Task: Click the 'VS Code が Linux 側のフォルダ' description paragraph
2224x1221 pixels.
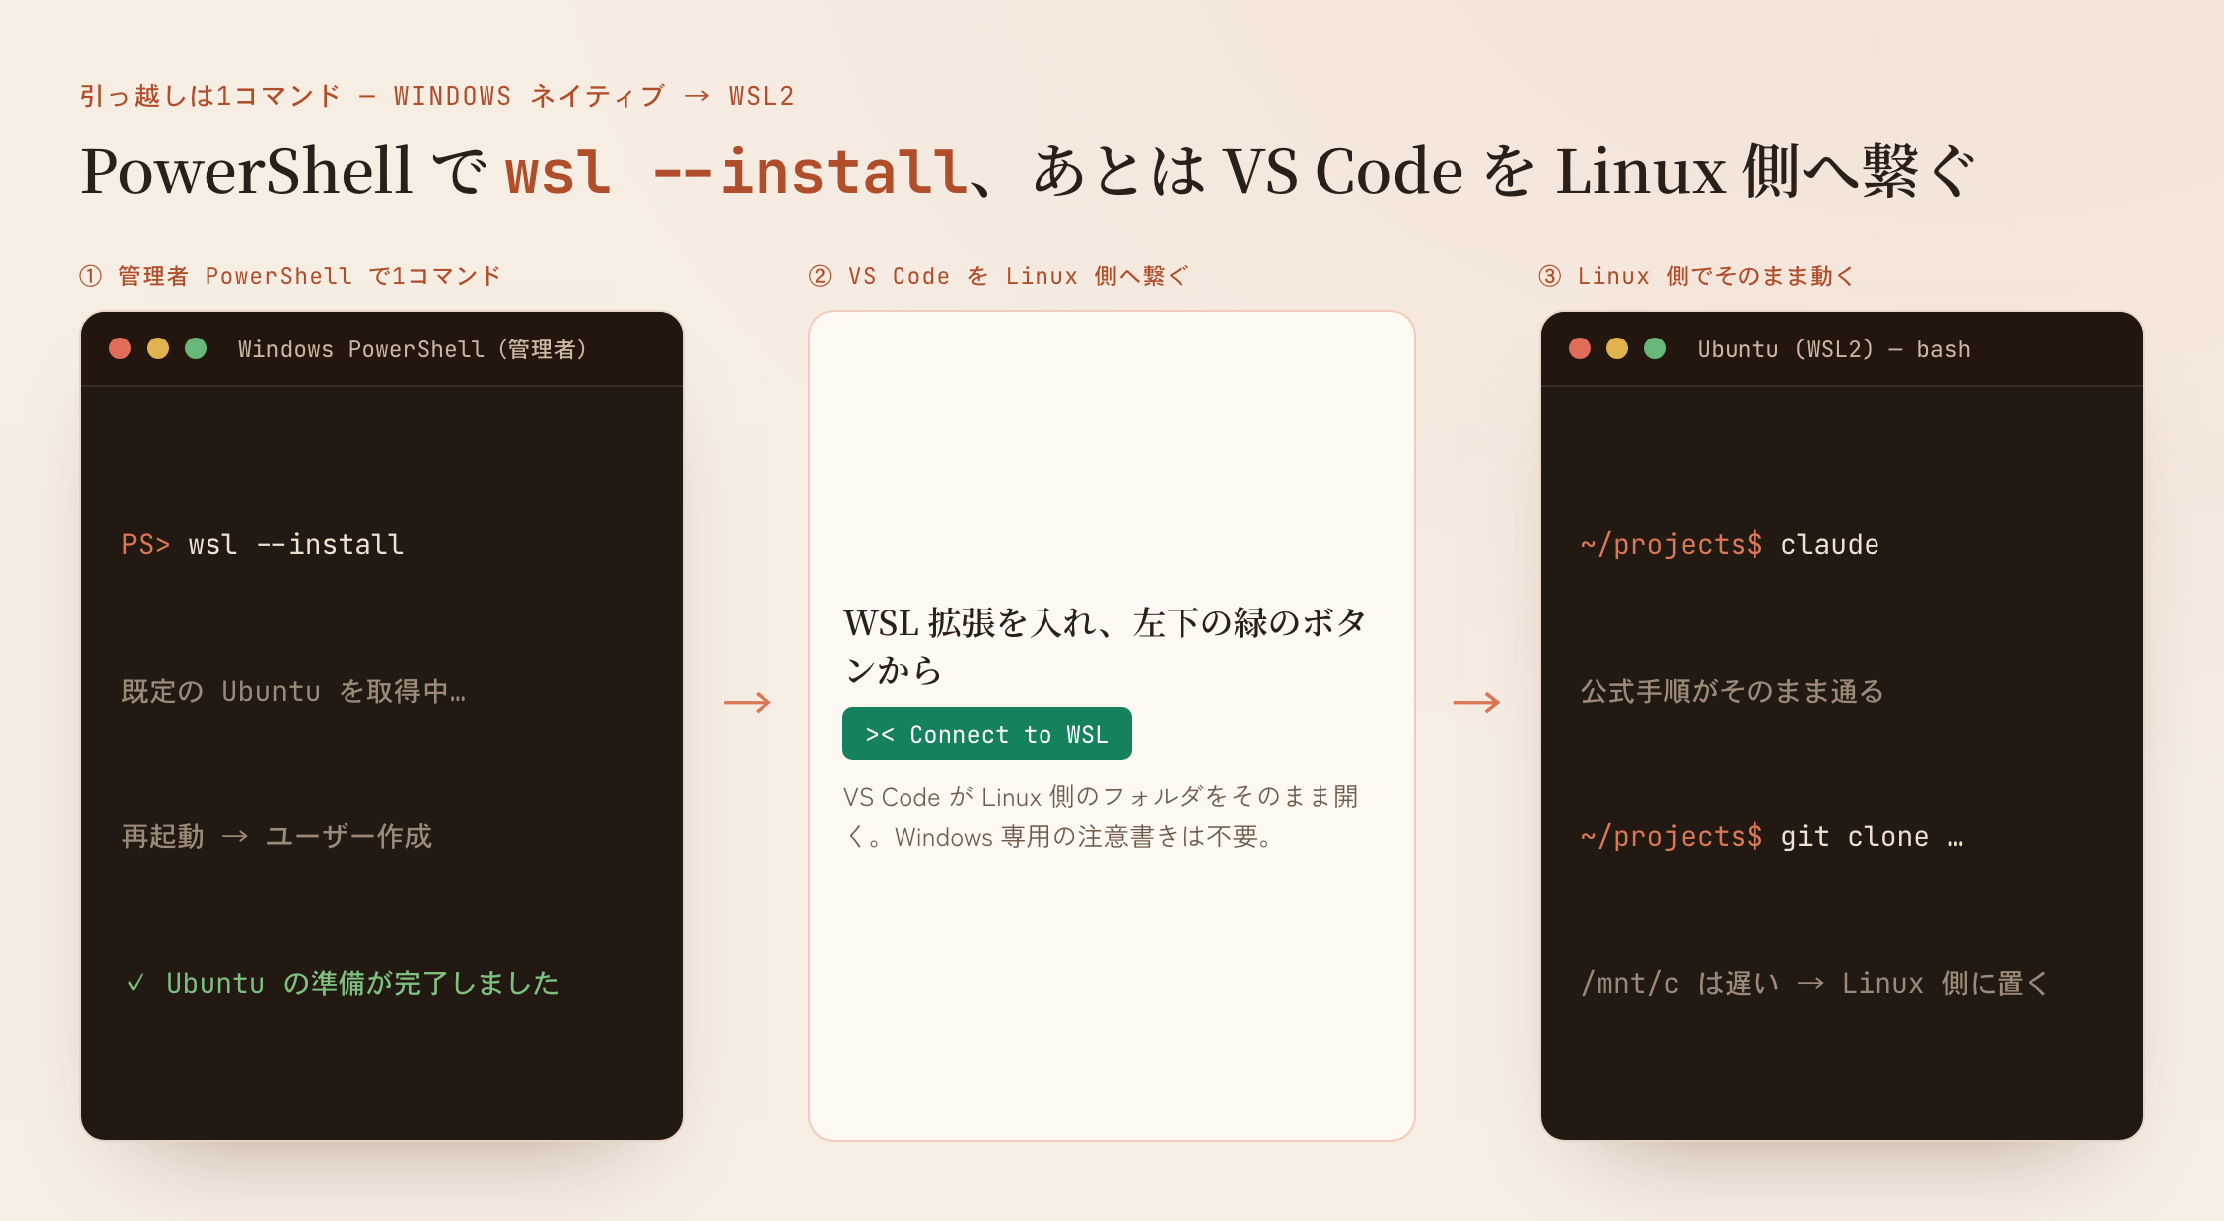Action: tap(1101, 817)
